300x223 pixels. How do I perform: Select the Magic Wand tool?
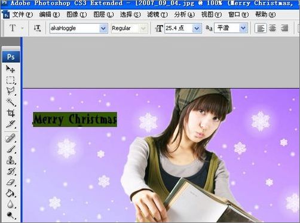click(10, 102)
